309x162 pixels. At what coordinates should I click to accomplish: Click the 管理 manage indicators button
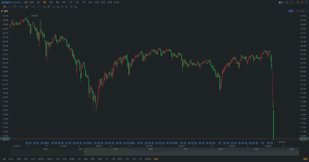(x=305, y=159)
